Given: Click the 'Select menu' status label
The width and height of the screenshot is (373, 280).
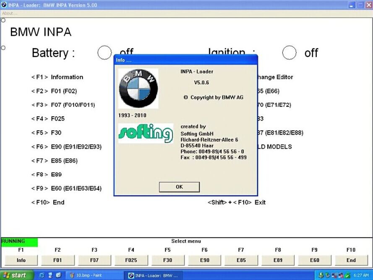Looking at the screenshot, I should tap(186, 241).
